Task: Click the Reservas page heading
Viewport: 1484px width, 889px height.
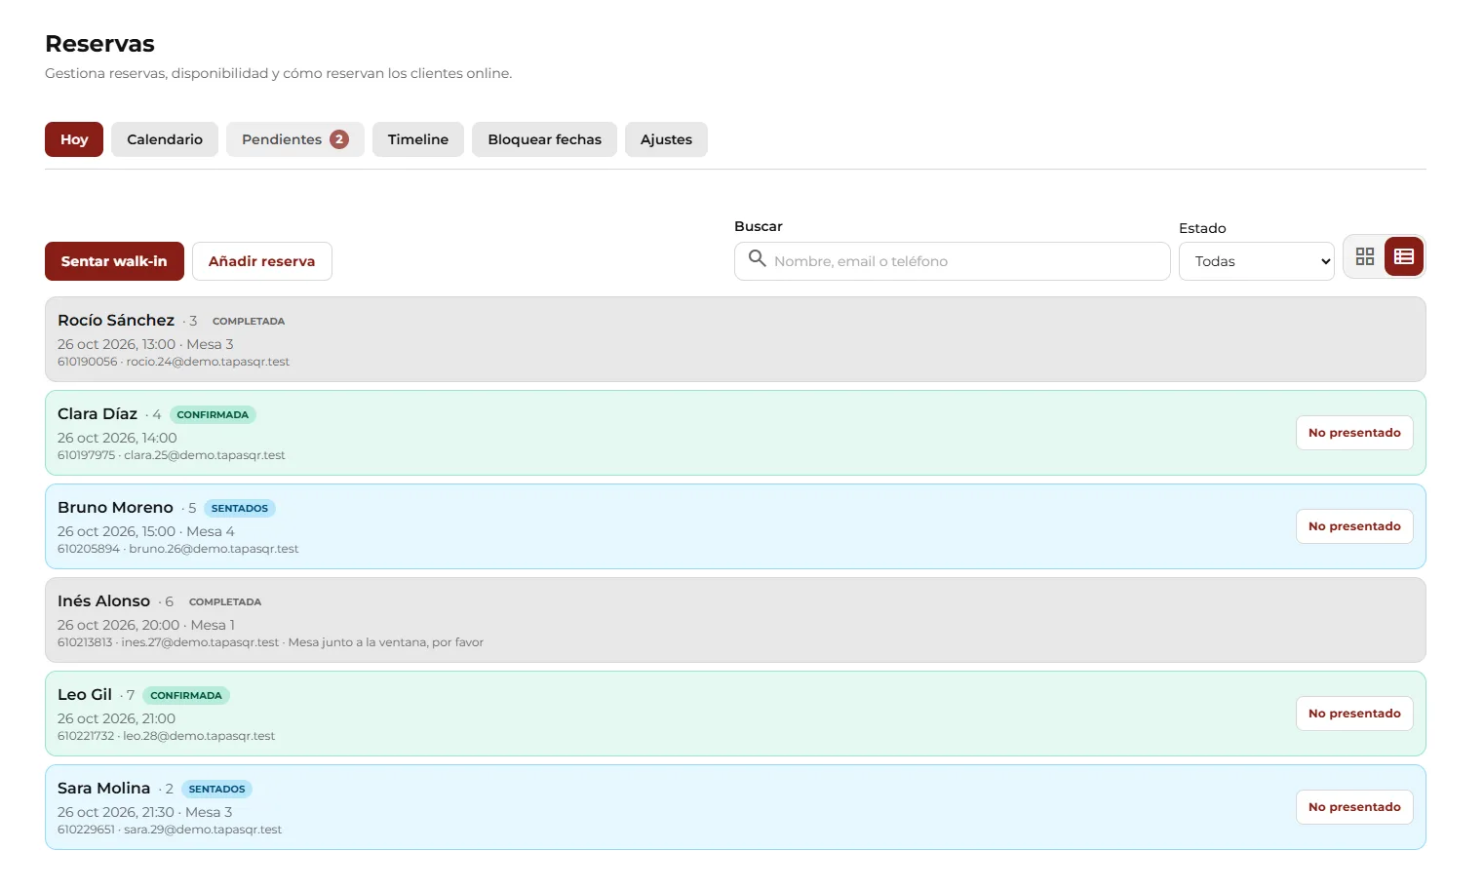Action: coord(99,44)
